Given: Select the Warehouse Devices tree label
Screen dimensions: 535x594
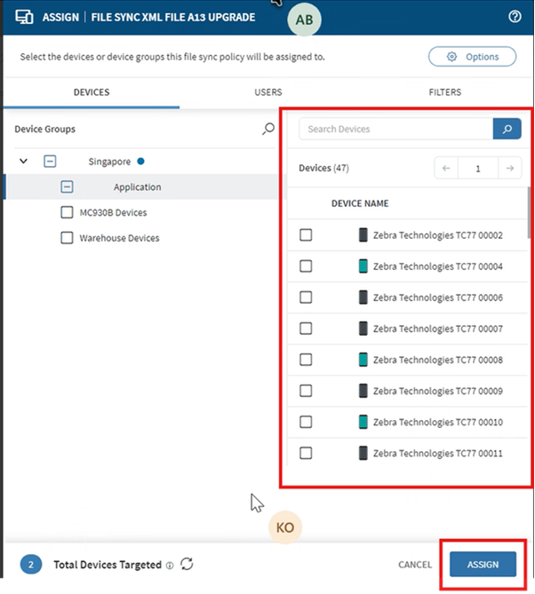Looking at the screenshot, I should coord(119,238).
